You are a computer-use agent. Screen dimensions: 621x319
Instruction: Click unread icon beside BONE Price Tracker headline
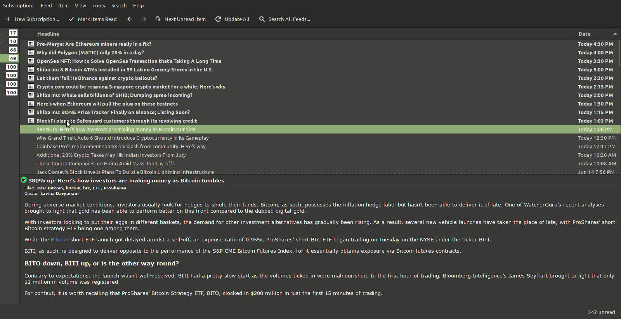31,112
